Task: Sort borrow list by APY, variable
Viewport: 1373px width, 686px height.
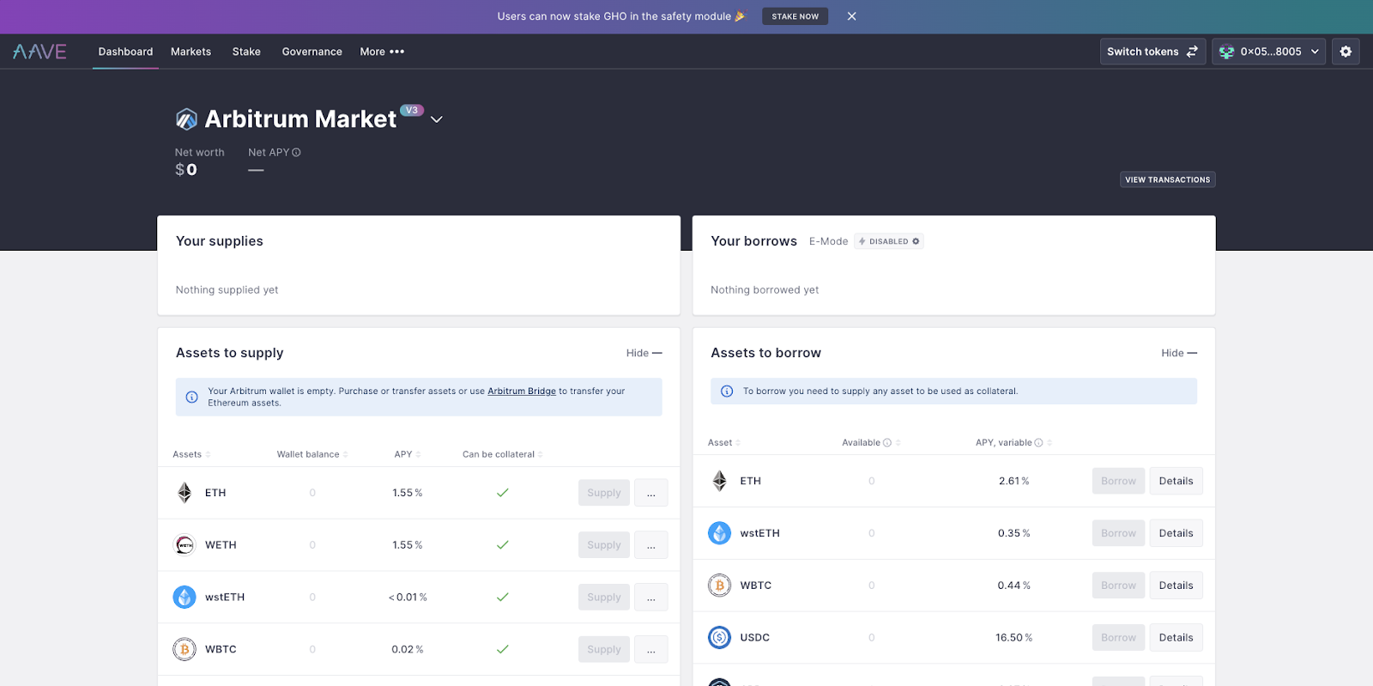Action: coord(1013,443)
